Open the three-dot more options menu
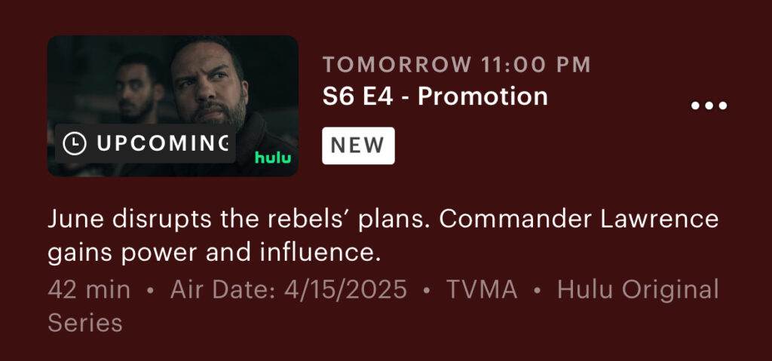This screenshot has width=772, height=361. coord(709,106)
